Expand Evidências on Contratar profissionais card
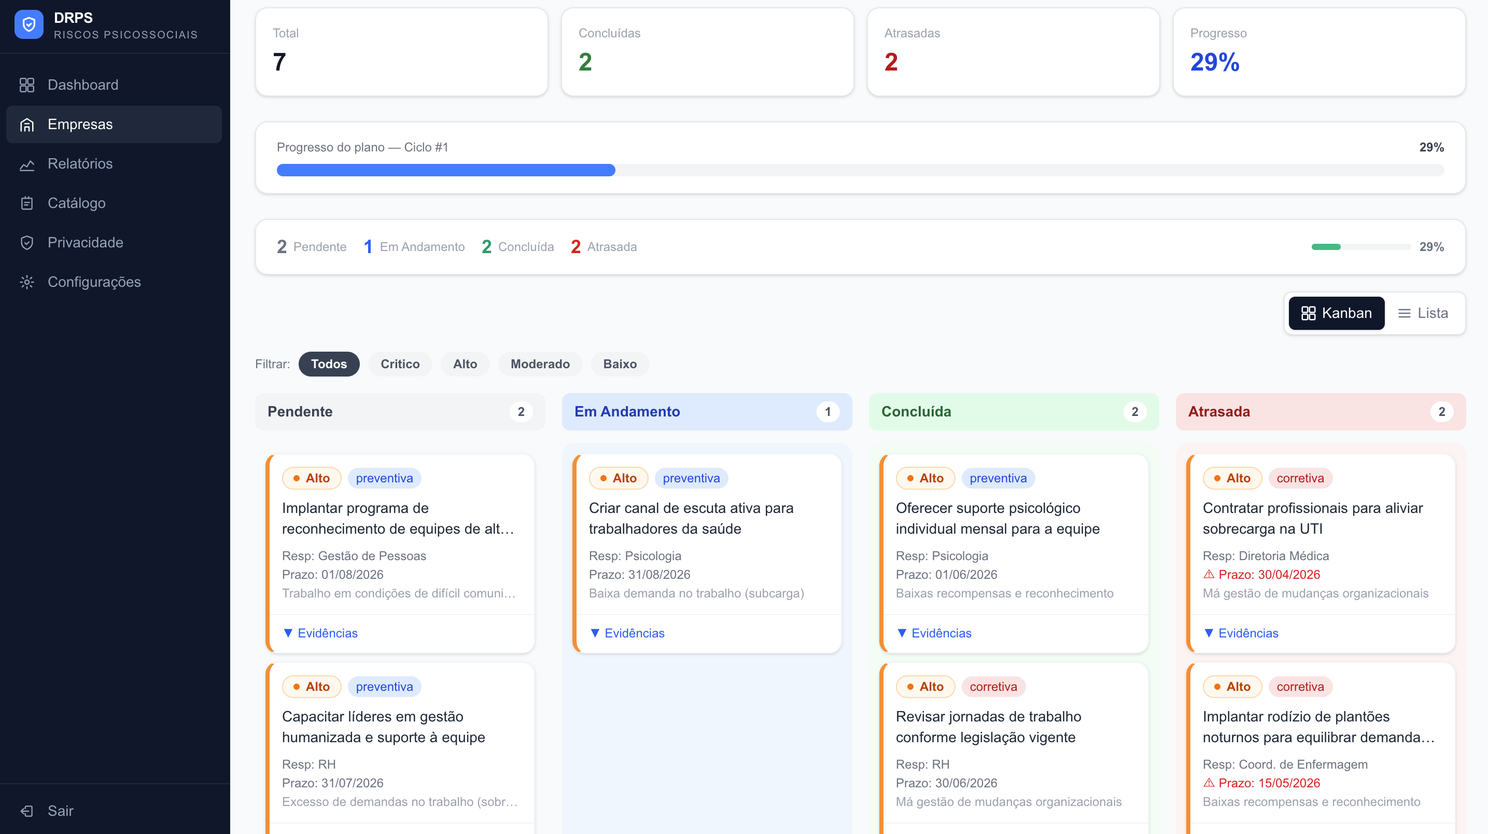 1240,633
